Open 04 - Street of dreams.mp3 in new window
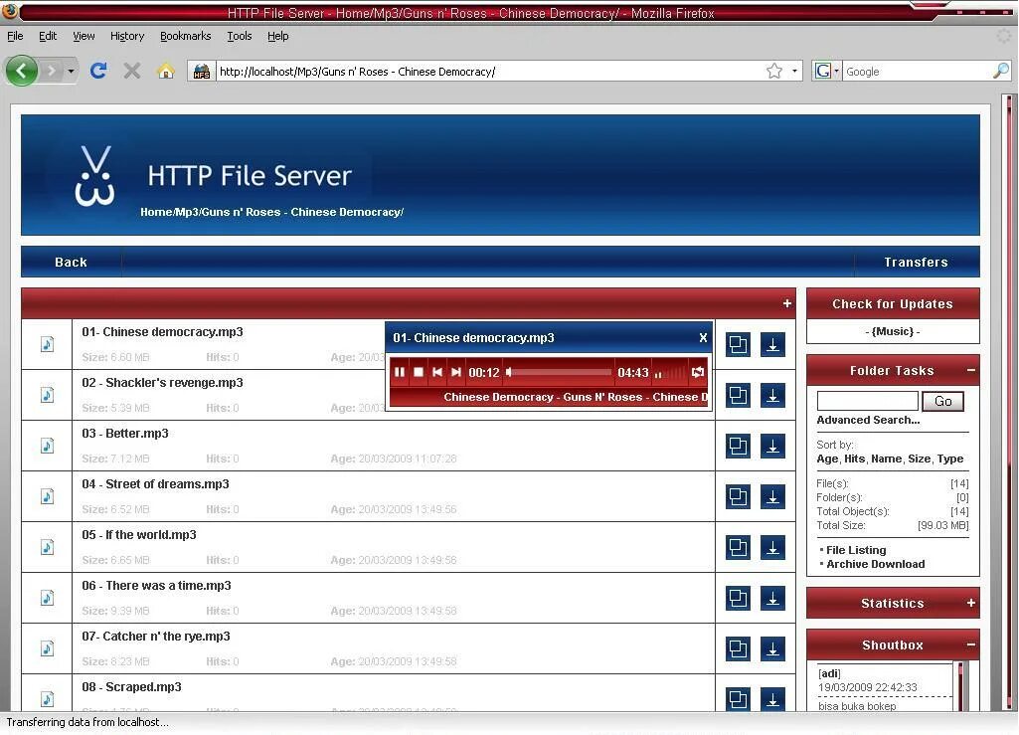1019x735 pixels. coord(739,497)
